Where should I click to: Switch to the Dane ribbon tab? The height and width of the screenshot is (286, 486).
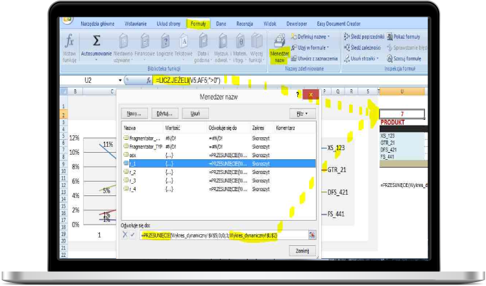221,23
